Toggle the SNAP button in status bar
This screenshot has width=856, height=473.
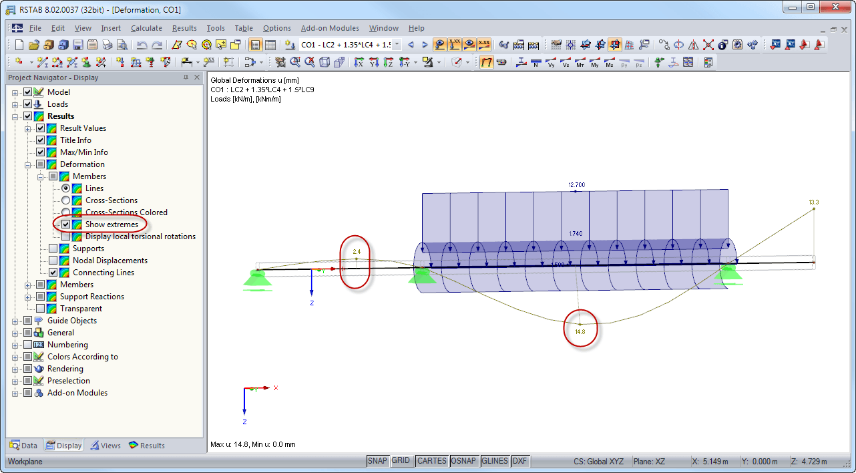377,460
